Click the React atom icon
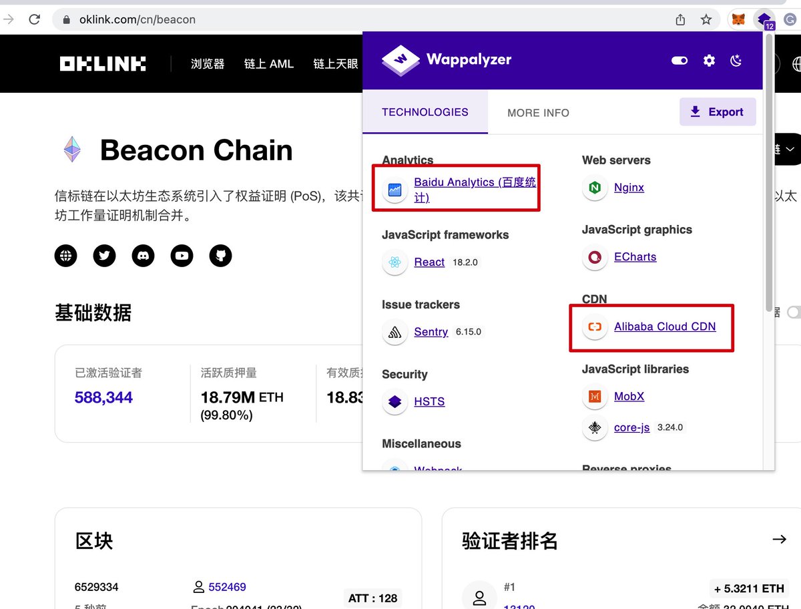This screenshot has width=801, height=609. point(395,262)
